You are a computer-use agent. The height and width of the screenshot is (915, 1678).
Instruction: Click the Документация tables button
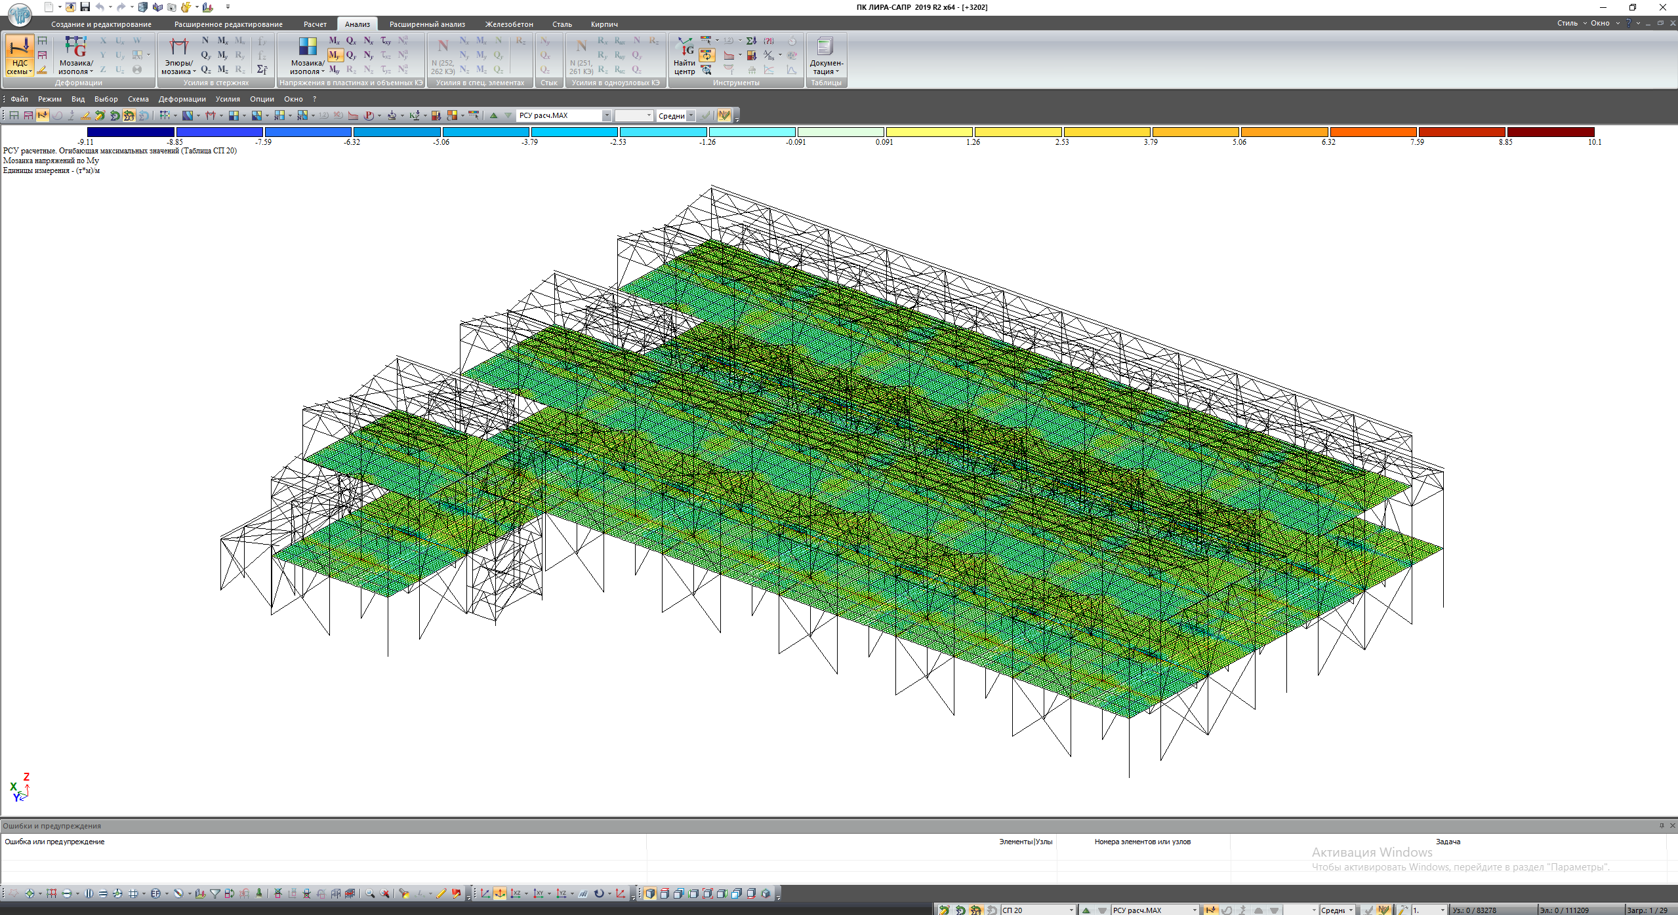click(825, 56)
